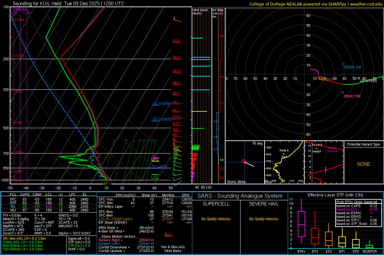The width and height of the screenshot is (384, 255).
Task: Click the 'Prob EF2+ Given Supercell' heading
Action: 357,202
